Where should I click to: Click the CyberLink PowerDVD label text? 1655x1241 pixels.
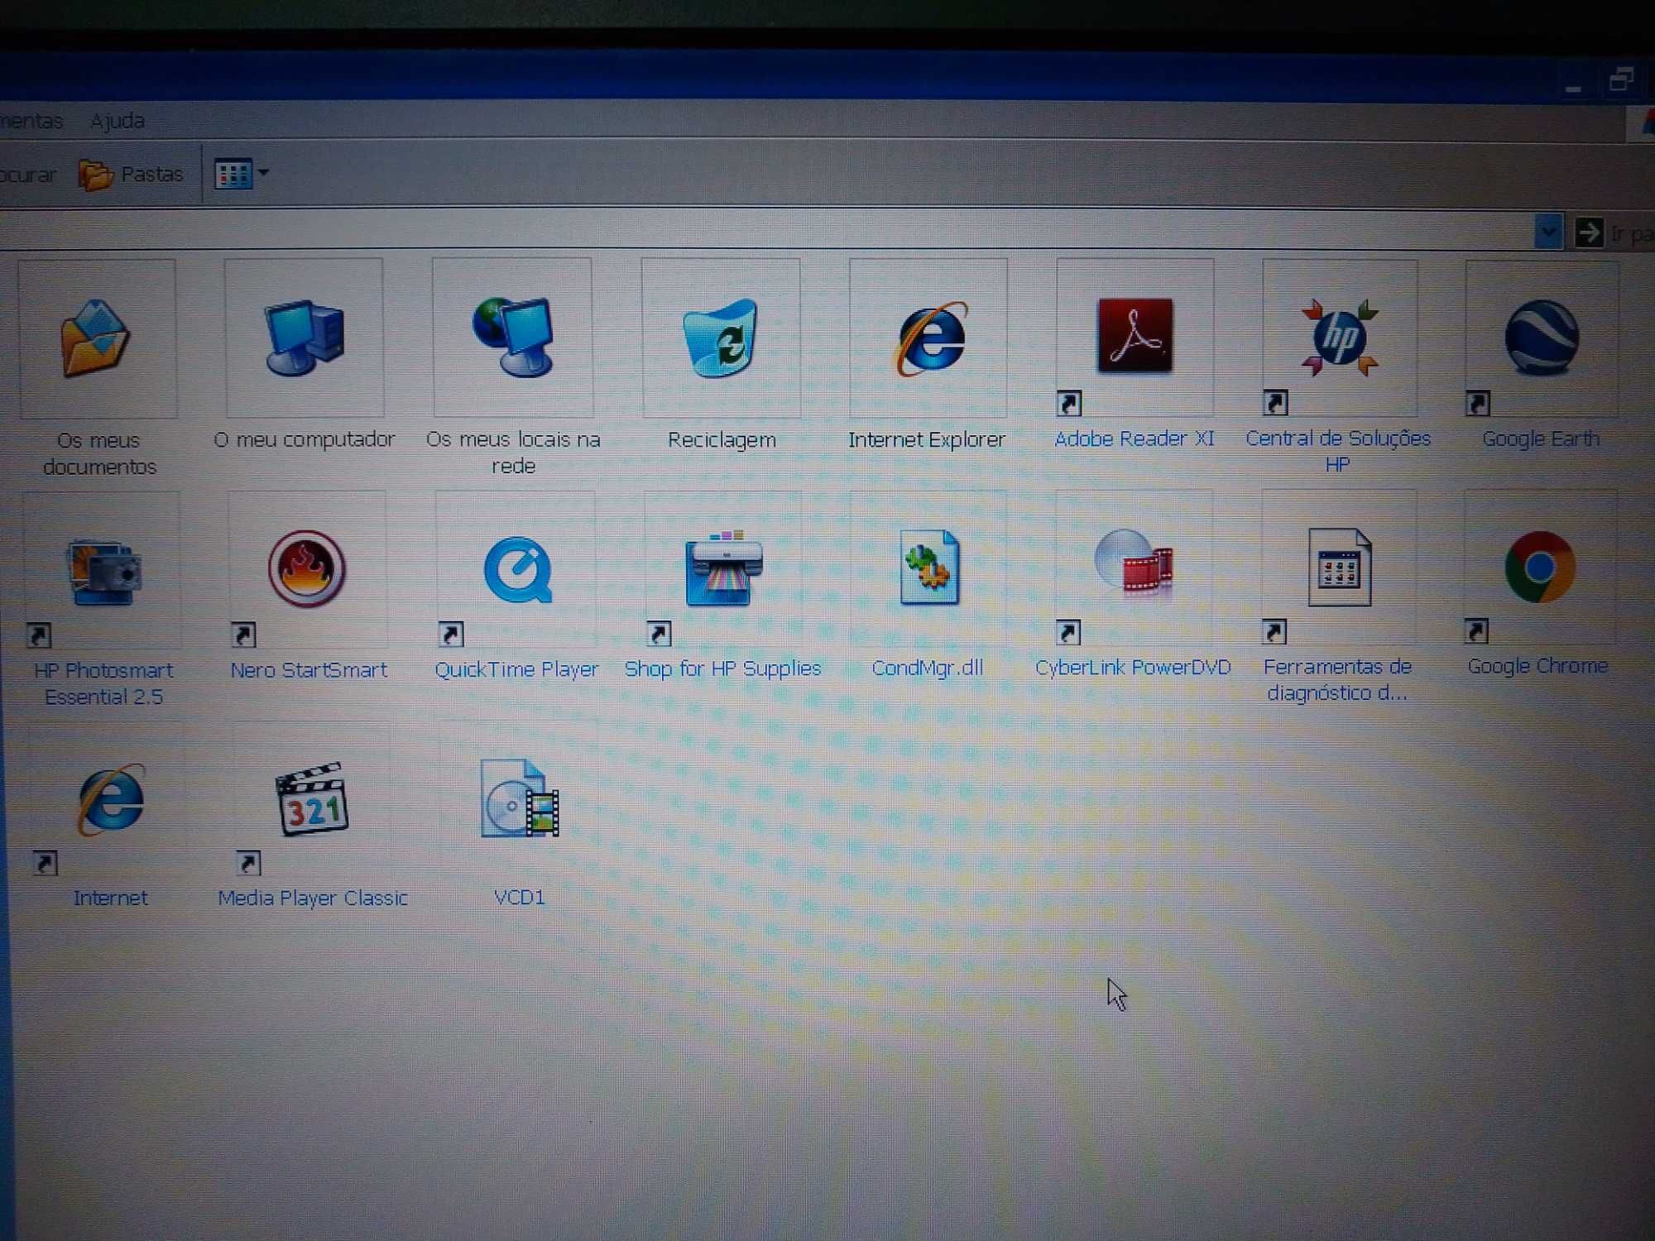1133,667
